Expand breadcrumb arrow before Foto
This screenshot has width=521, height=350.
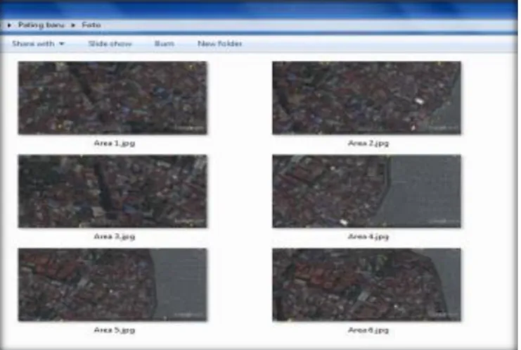pyautogui.click(x=73, y=25)
